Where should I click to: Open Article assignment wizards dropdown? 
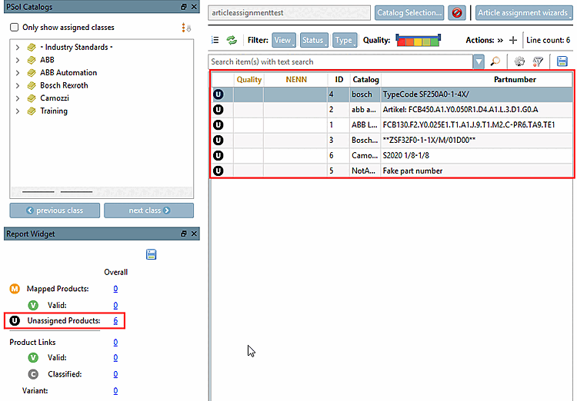tap(524, 13)
